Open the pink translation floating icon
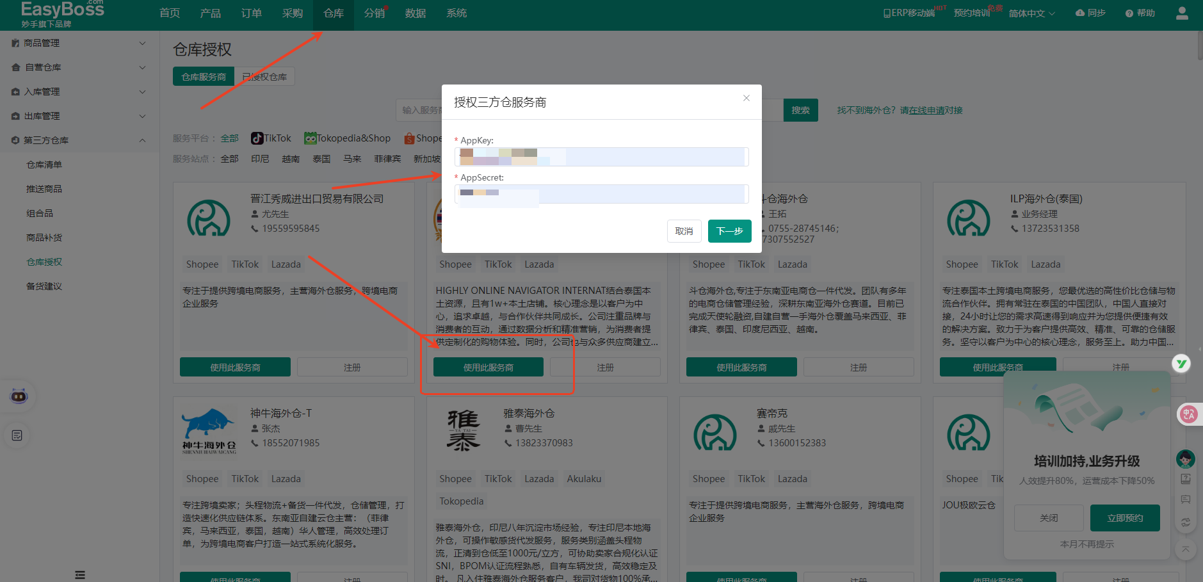The image size is (1203, 582). pos(1188,414)
